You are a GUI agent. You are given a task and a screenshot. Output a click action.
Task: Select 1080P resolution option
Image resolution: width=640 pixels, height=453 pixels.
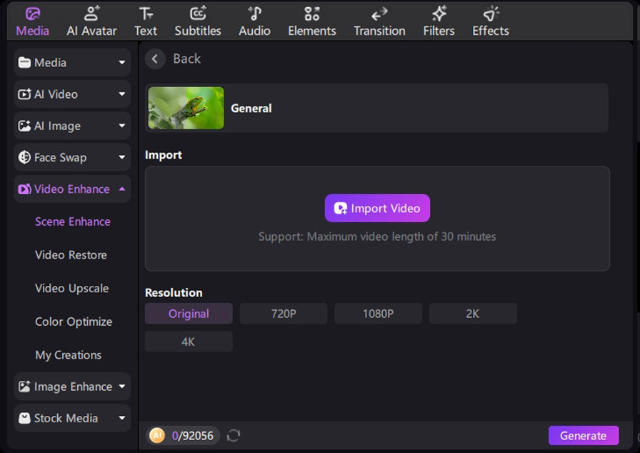click(378, 314)
